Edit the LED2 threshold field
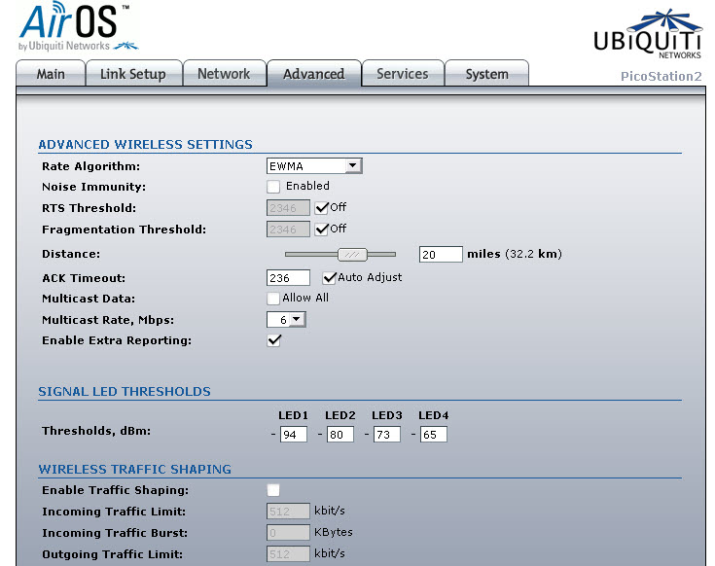The image size is (715, 566). pyautogui.click(x=340, y=435)
